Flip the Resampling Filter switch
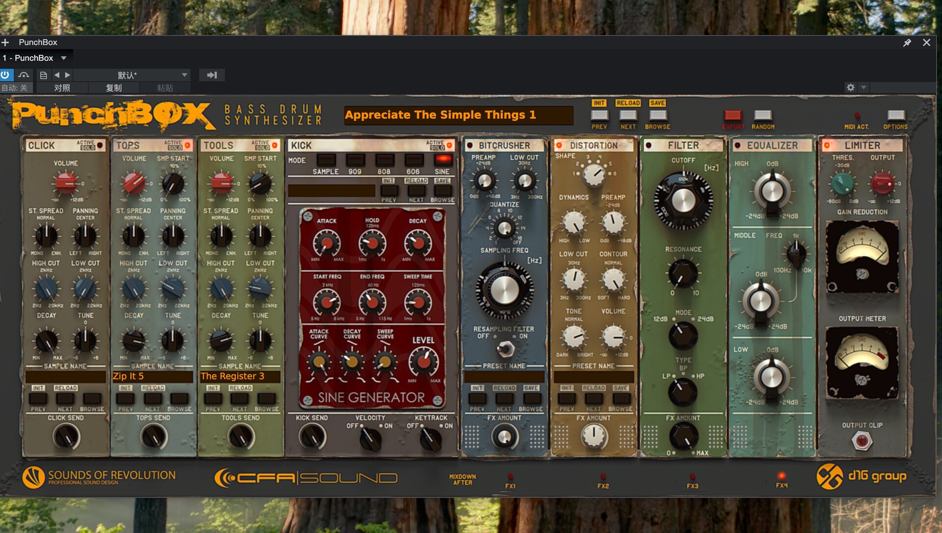 [505, 349]
